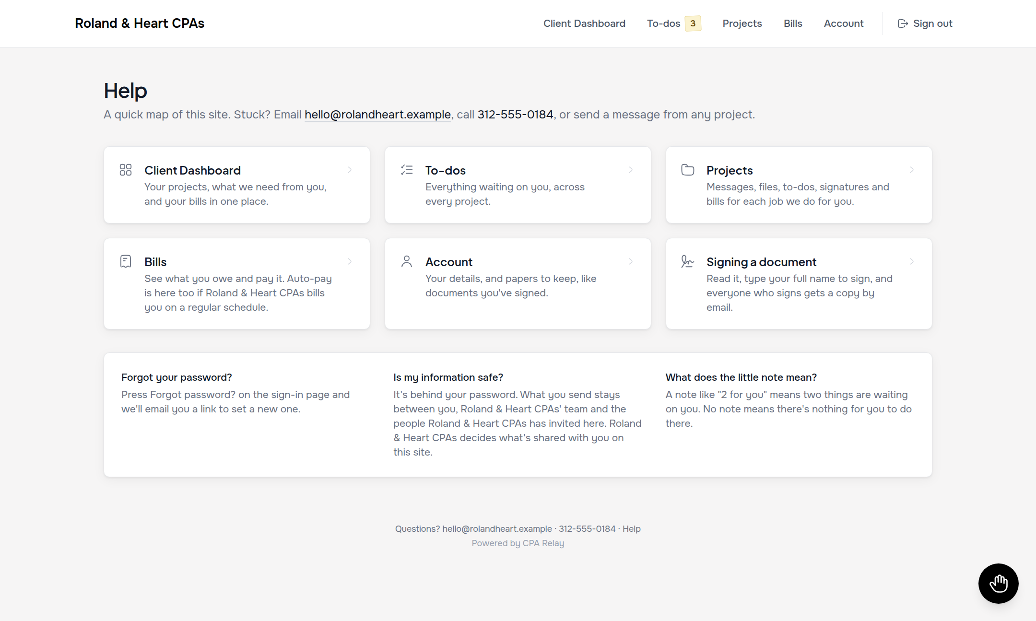
Task: Open the Signing a document card title
Action: tap(761, 262)
